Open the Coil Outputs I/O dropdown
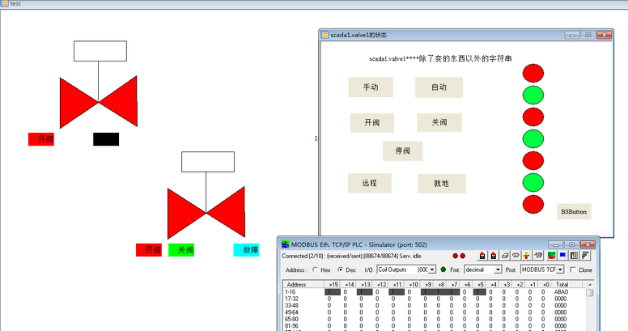628x331 pixels. point(432,269)
